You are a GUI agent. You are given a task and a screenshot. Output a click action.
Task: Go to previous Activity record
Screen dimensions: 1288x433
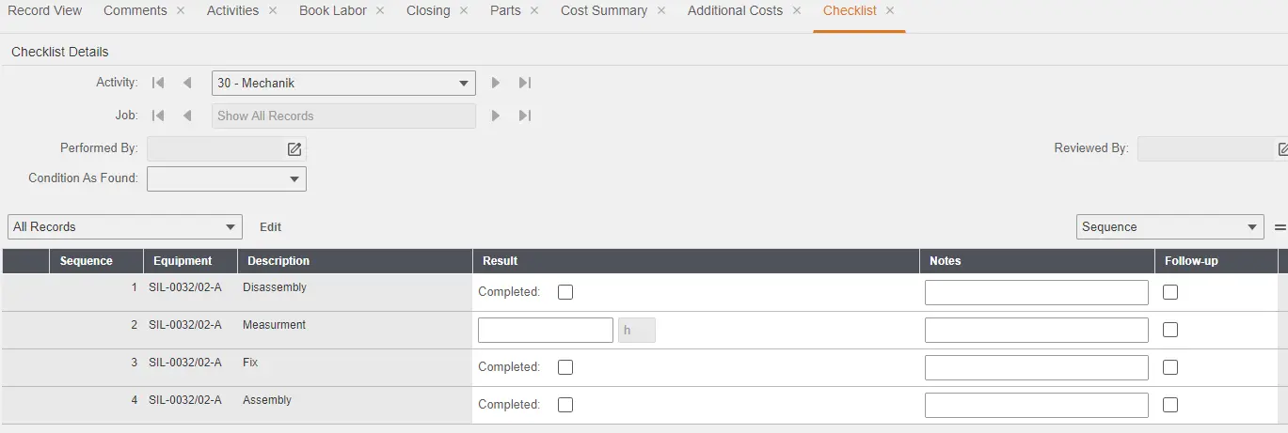pyautogui.click(x=187, y=83)
